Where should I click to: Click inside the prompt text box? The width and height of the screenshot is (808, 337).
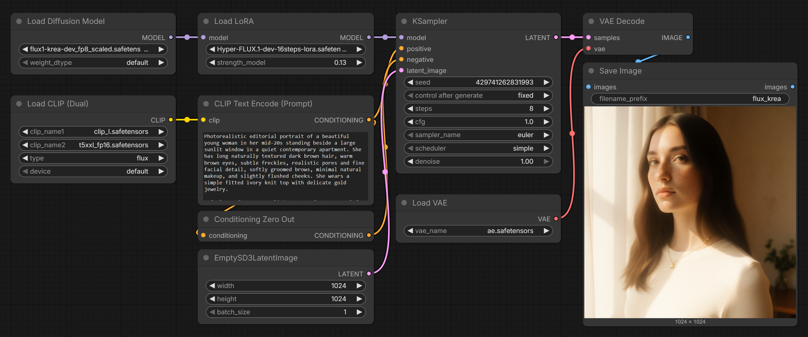286,166
